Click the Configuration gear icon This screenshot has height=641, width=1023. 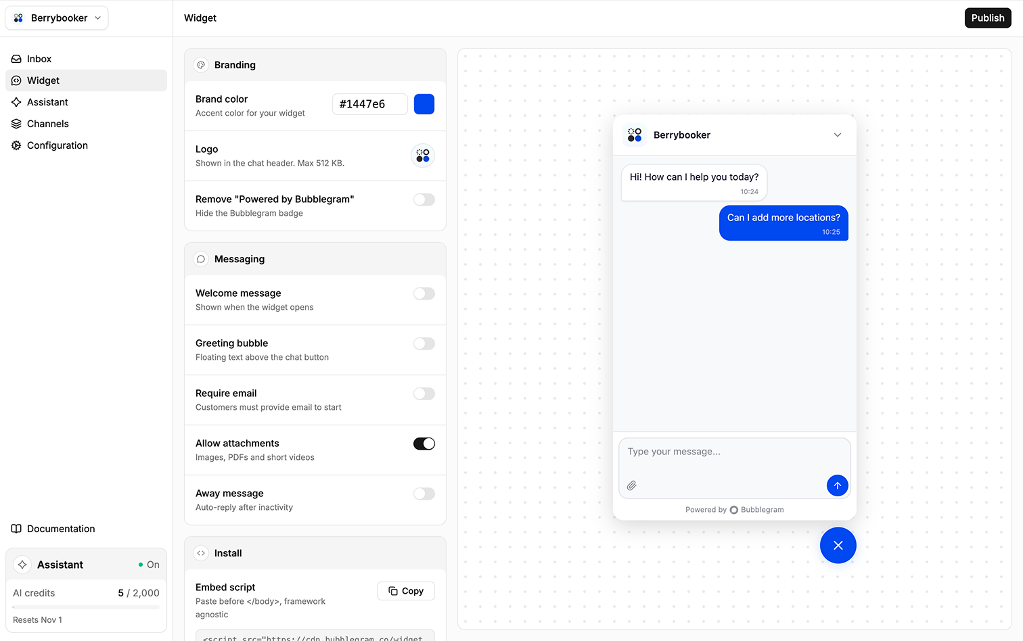(x=16, y=145)
